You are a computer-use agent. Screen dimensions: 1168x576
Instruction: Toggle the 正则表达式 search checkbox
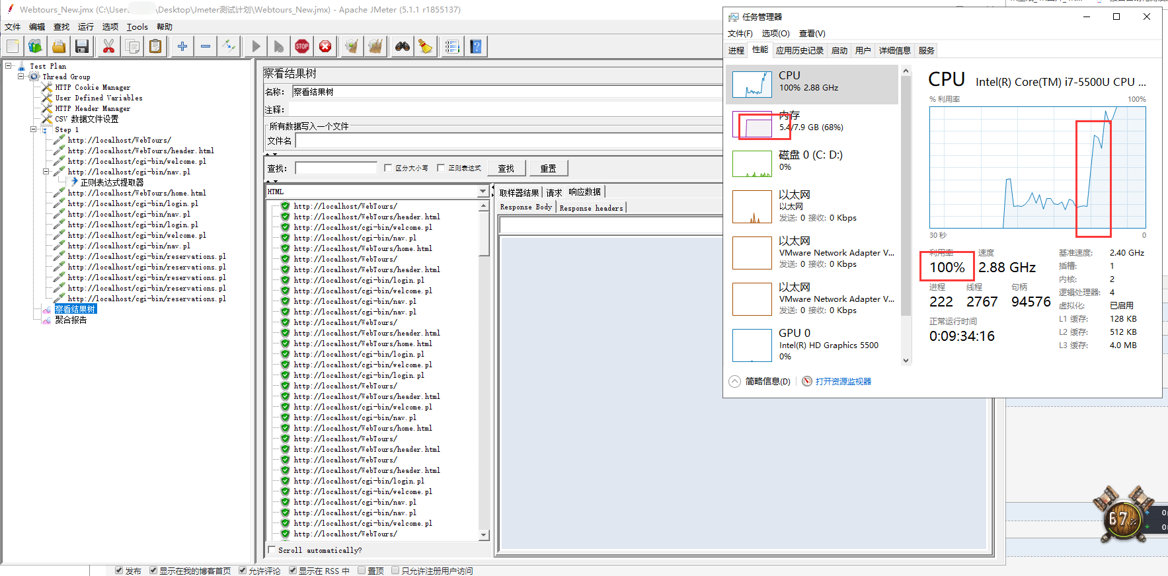tap(441, 168)
